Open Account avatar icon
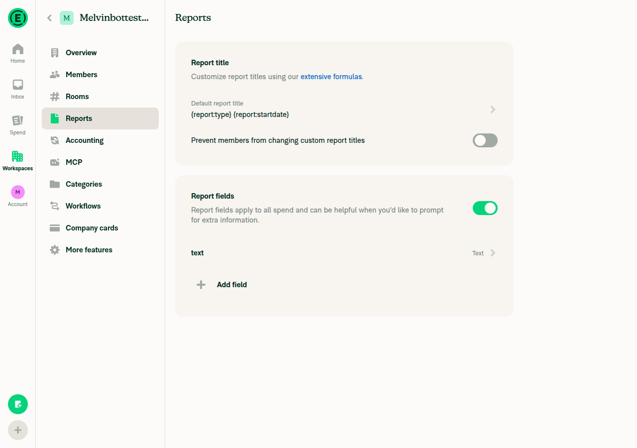Viewport: 637px width, 448px height. 18,192
